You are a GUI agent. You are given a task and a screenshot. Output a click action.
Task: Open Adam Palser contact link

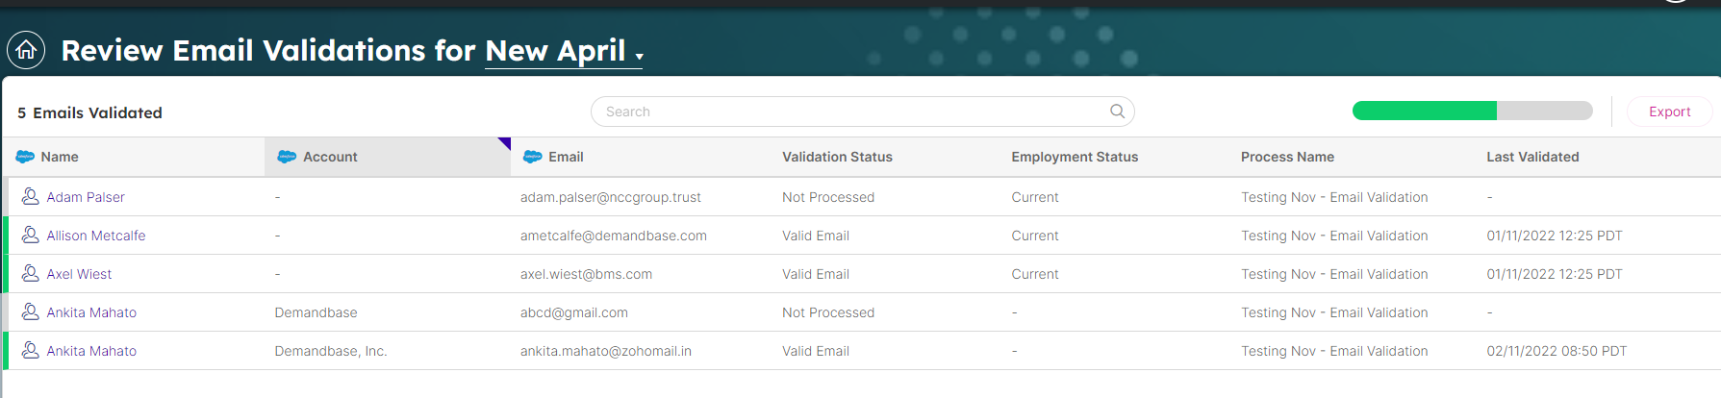pos(86,197)
